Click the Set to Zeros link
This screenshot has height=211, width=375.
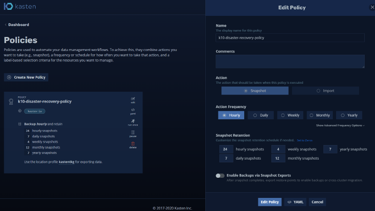tap(304, 140)
